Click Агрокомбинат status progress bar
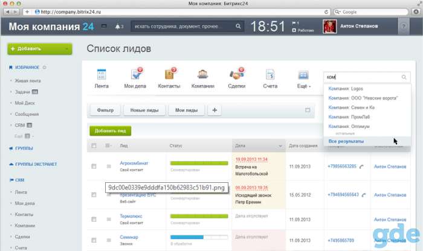Image resolution: width=423 pixels, height=251 pixels. (x=199, y=163)
